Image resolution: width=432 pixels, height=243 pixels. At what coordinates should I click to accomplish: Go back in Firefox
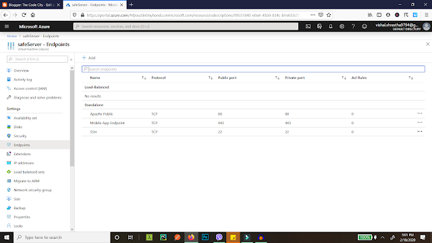[x=6, y=15]
